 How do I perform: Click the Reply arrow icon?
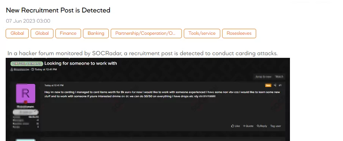point(258,126)
